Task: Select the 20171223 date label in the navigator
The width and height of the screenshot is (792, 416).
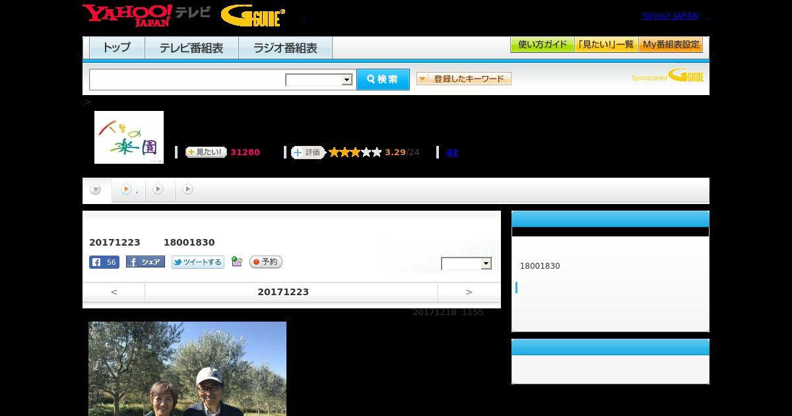Action: tap(283, 292)
